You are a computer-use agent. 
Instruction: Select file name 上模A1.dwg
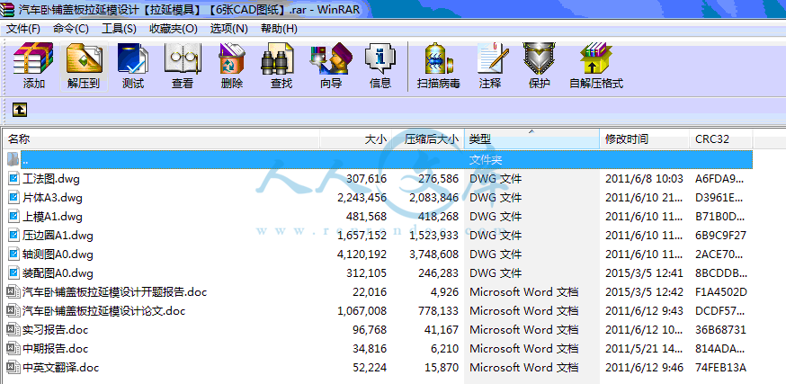pyautogui.click(x=52, y=217)
